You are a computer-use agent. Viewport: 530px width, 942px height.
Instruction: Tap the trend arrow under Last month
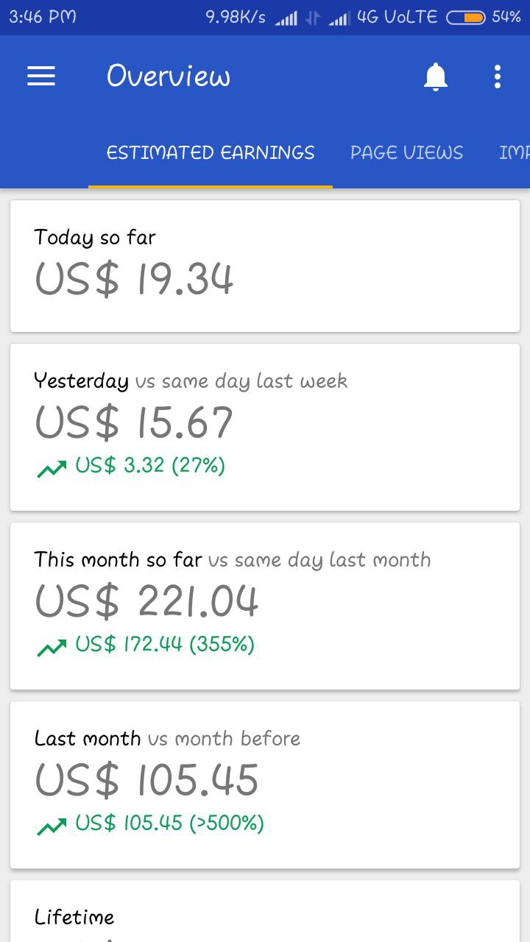click(52, 825)
